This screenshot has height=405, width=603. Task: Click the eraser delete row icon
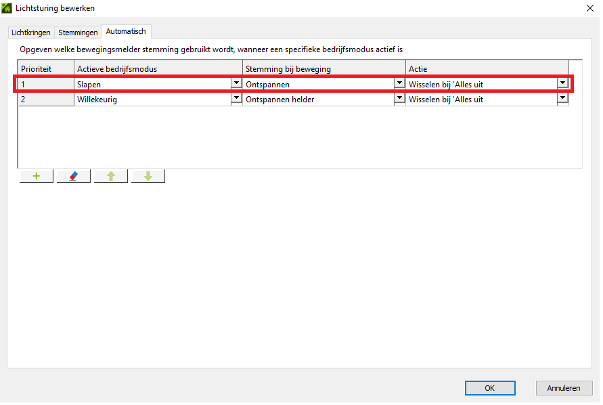[x=74, y=176]
